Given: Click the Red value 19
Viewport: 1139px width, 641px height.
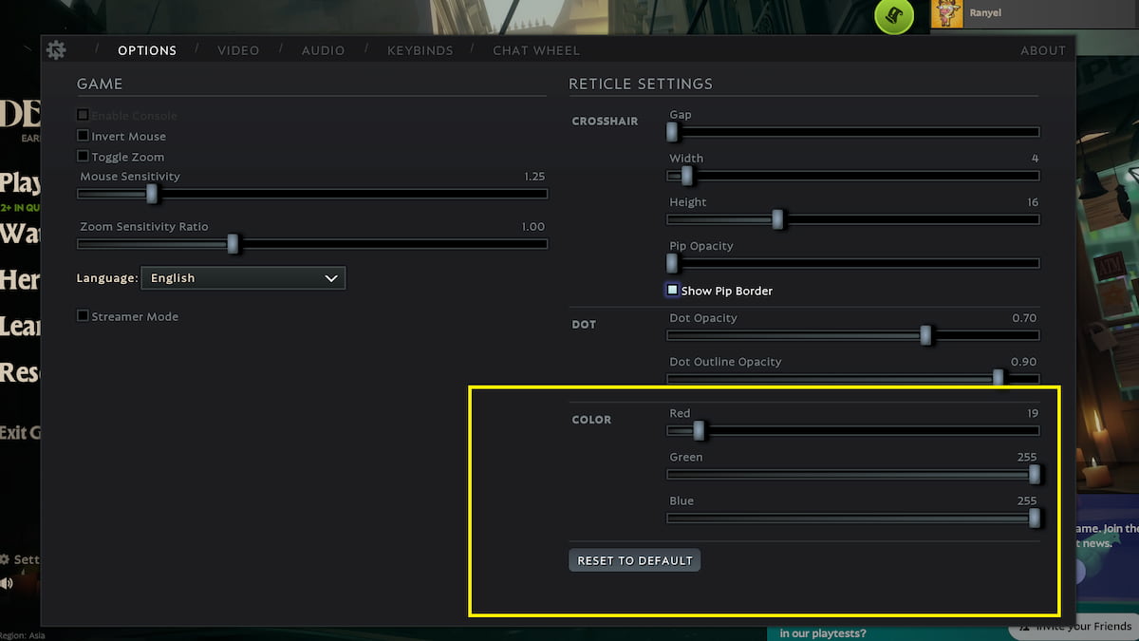Looking at the screenshot, I should (x=1033, y=413).
